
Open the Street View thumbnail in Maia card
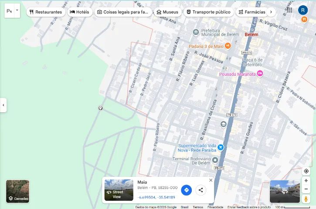[119, 190]
